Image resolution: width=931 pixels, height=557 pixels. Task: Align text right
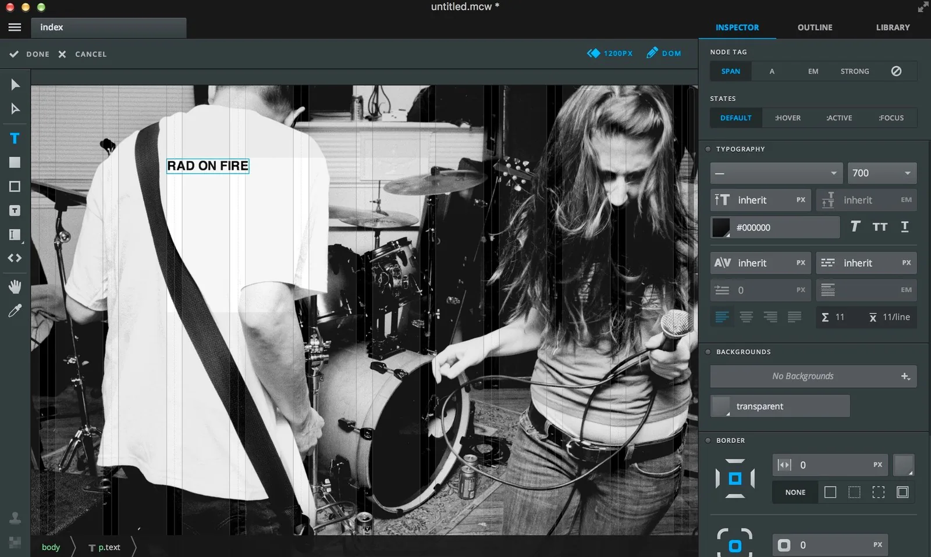click(x=770, y=317)
